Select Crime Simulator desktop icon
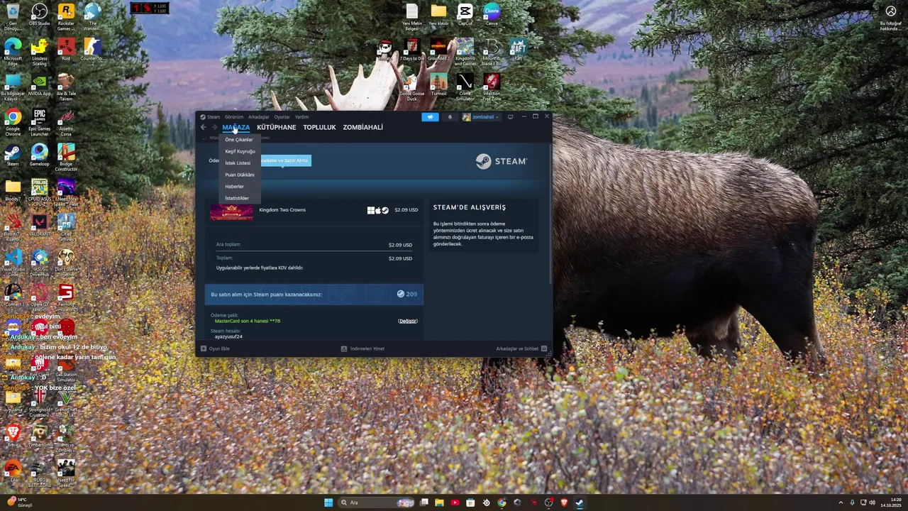This screenshot has height=511, width=908. pyautogui.click(x=465, y=87)
